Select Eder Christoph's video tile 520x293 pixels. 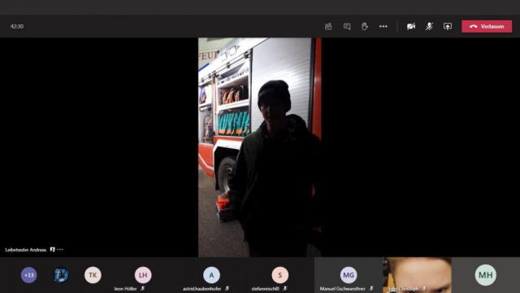[417, 275]
